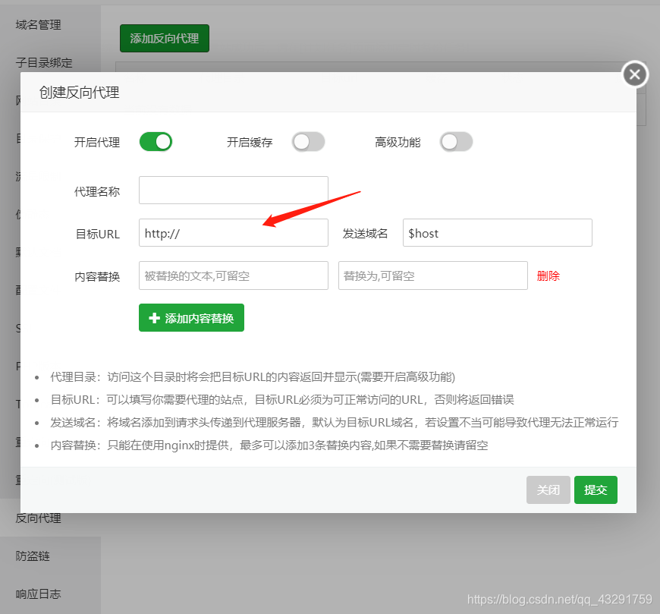Submit the form via 提交 button
This screenshot has height=614, width=660.
[x=596, y=490]
